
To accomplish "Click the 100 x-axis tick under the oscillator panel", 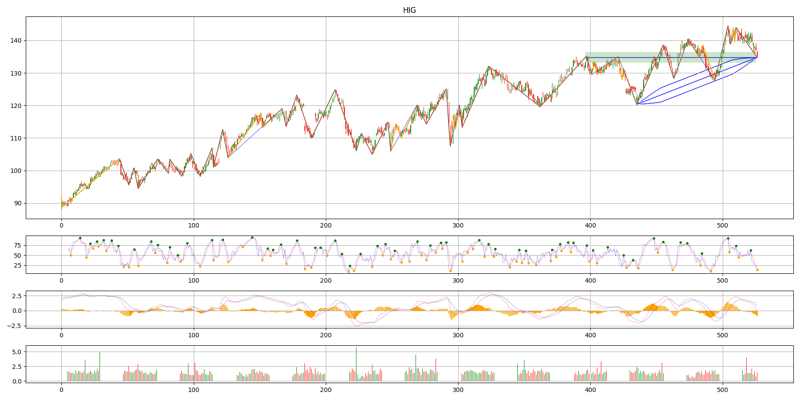I will [x=194, y=280].
